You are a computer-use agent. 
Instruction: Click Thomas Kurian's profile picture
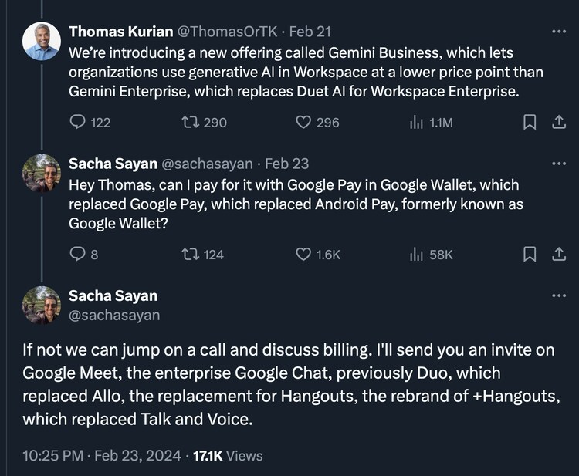pos(42,41)
